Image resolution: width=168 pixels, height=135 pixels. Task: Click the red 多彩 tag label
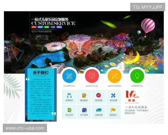(34, 27)
